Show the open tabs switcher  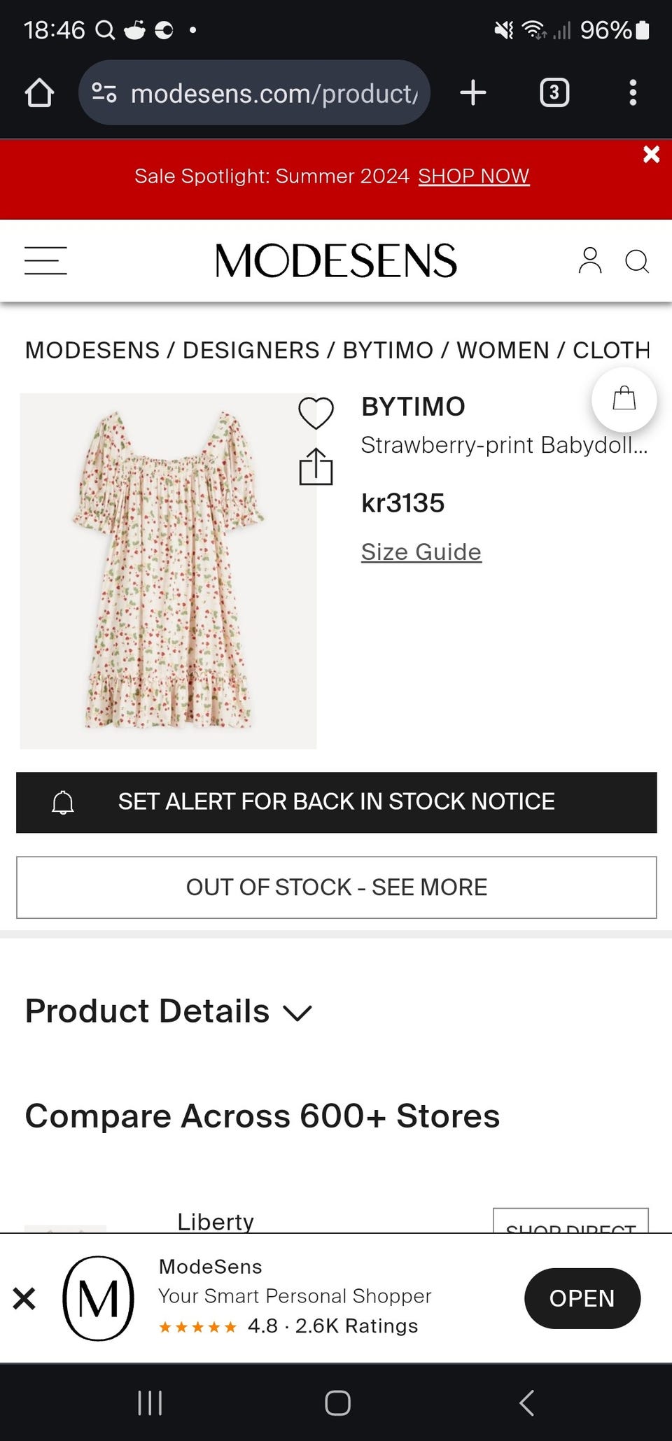pos(554,92)
